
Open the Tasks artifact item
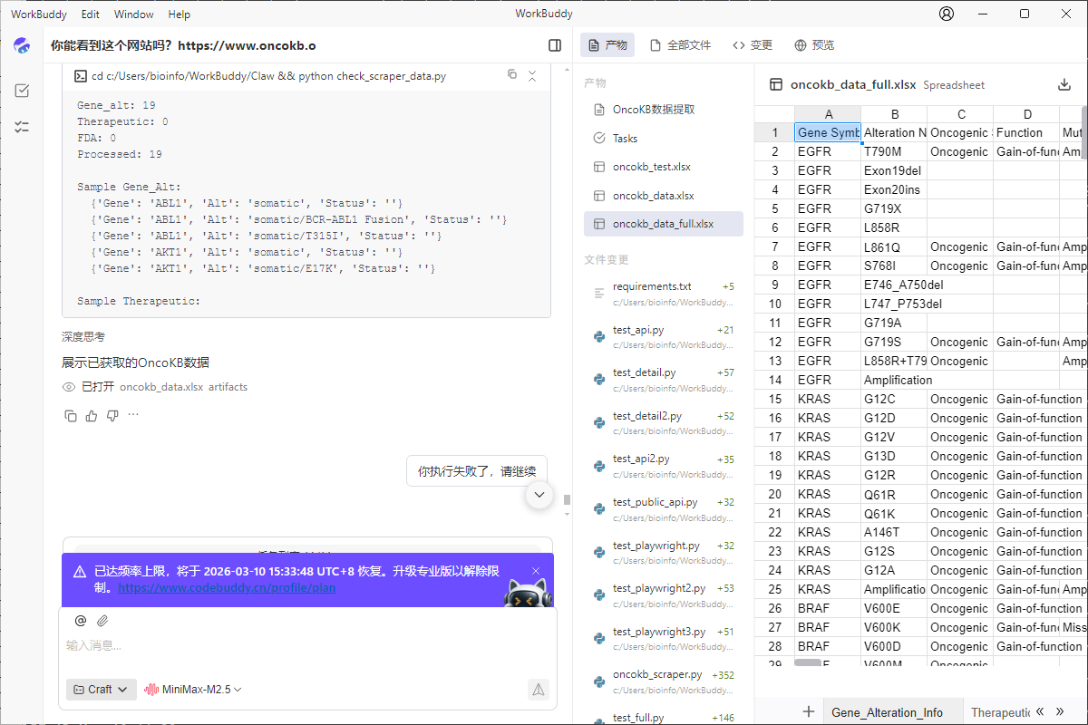click(664, 139)
